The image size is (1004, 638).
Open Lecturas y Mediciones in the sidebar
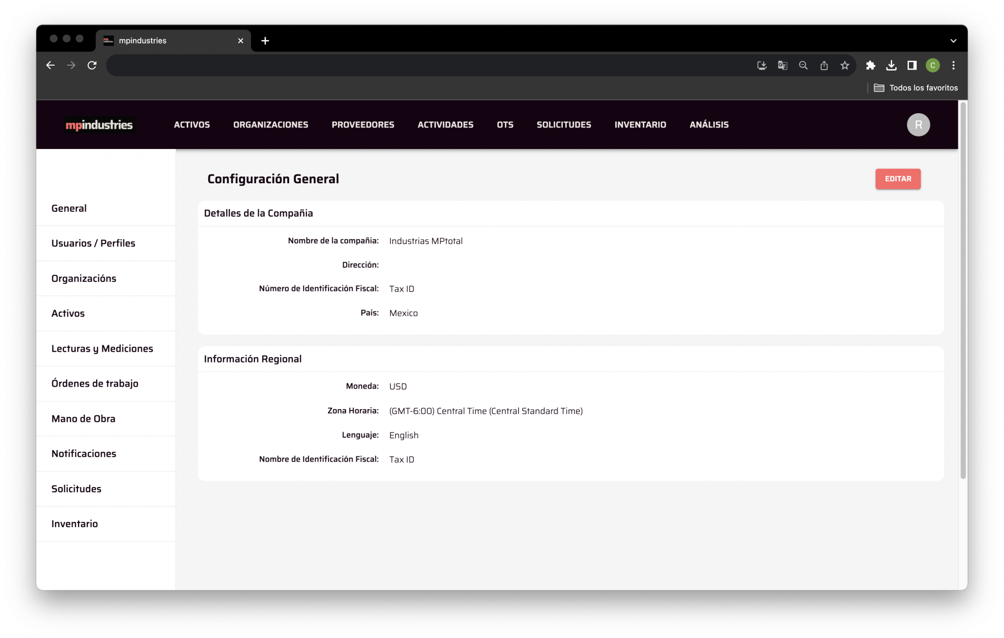(x=102, y=348)
